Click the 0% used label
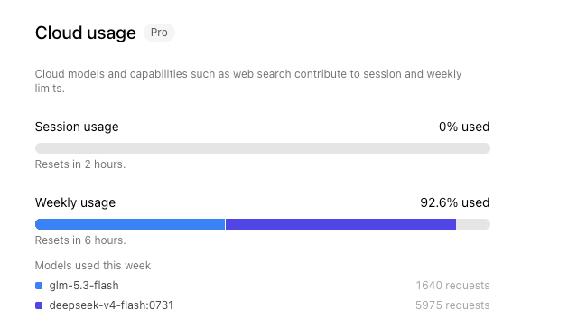The height and width of the screenshot is (329, 568). point(464,127)
